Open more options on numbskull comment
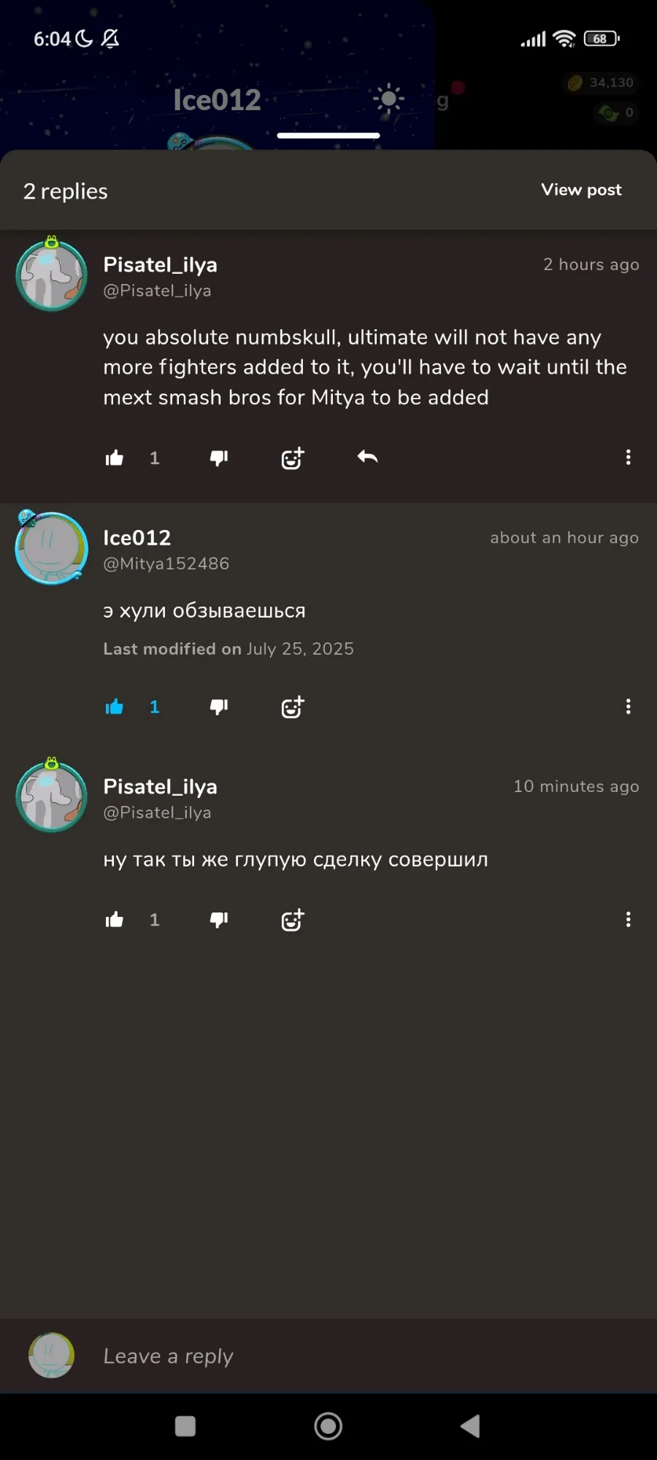The image size is (657, 1460). pos(628,457)
